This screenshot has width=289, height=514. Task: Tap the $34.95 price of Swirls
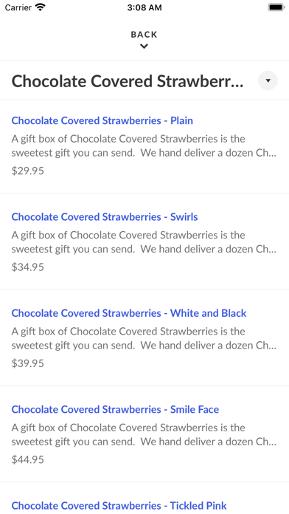tap(27, 267)
